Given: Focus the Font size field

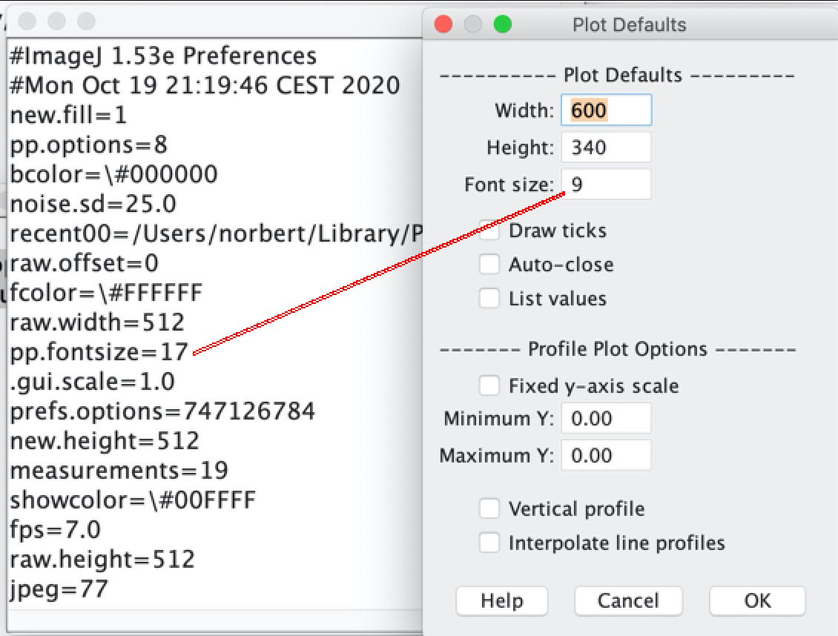Looking at the screenshot, I should [x=606, y=185].
